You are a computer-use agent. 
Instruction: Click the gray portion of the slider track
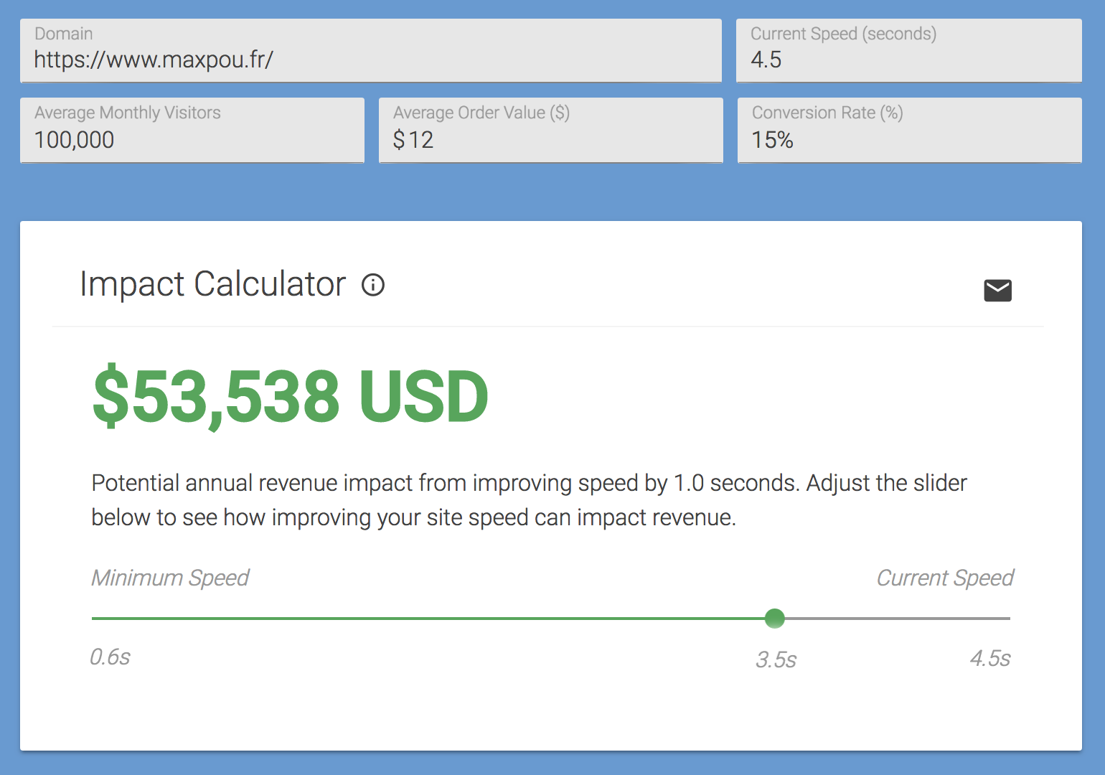897,618
